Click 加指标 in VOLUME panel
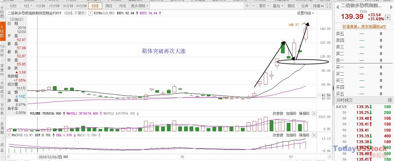The width and height of the screenshot is (394, 161). [291, 113]
